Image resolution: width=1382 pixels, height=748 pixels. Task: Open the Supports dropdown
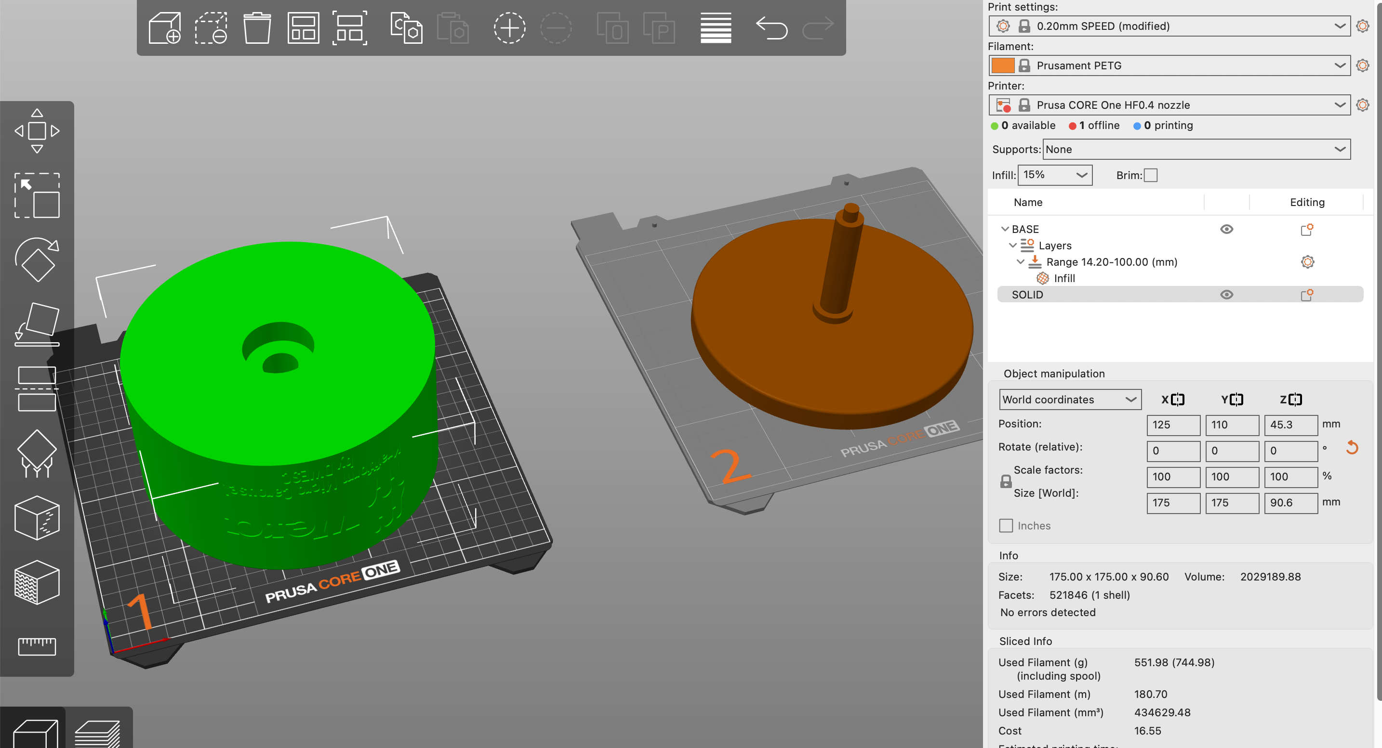coord(1196,150)
